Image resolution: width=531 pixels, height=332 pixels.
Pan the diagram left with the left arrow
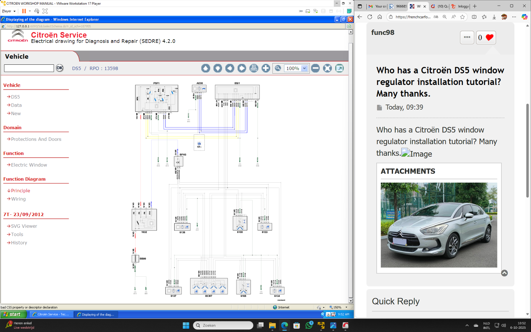pyautogui.click(x=230, y=68)
